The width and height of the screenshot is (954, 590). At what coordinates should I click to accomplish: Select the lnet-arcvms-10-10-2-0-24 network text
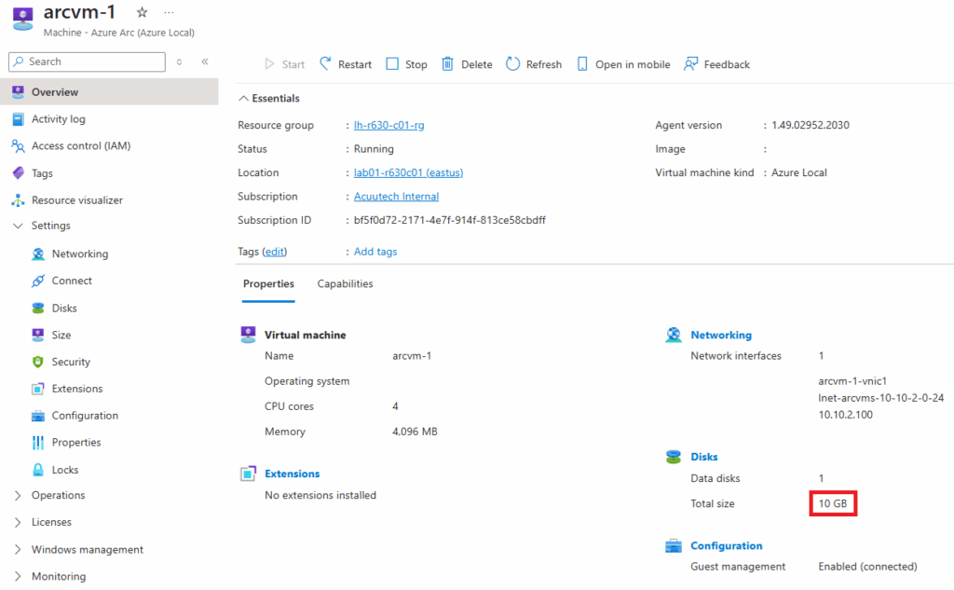click(x=881, y=398)
